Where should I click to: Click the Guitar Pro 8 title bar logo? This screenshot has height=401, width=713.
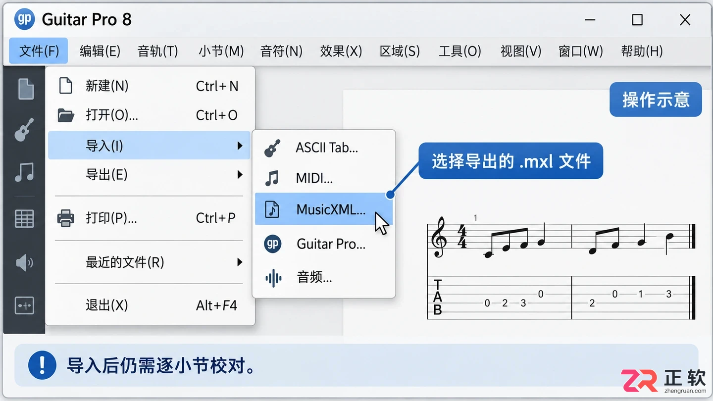[x=24, y=19]
